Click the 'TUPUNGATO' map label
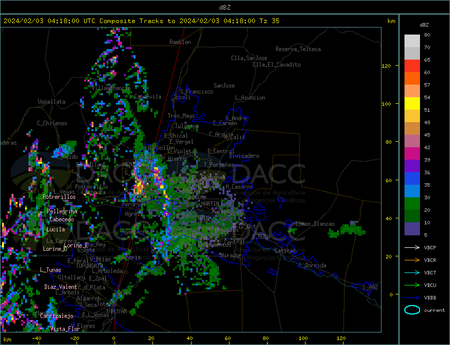Image resolution: width=450 pixels, height=345 pixels. (x=89, y=266)
